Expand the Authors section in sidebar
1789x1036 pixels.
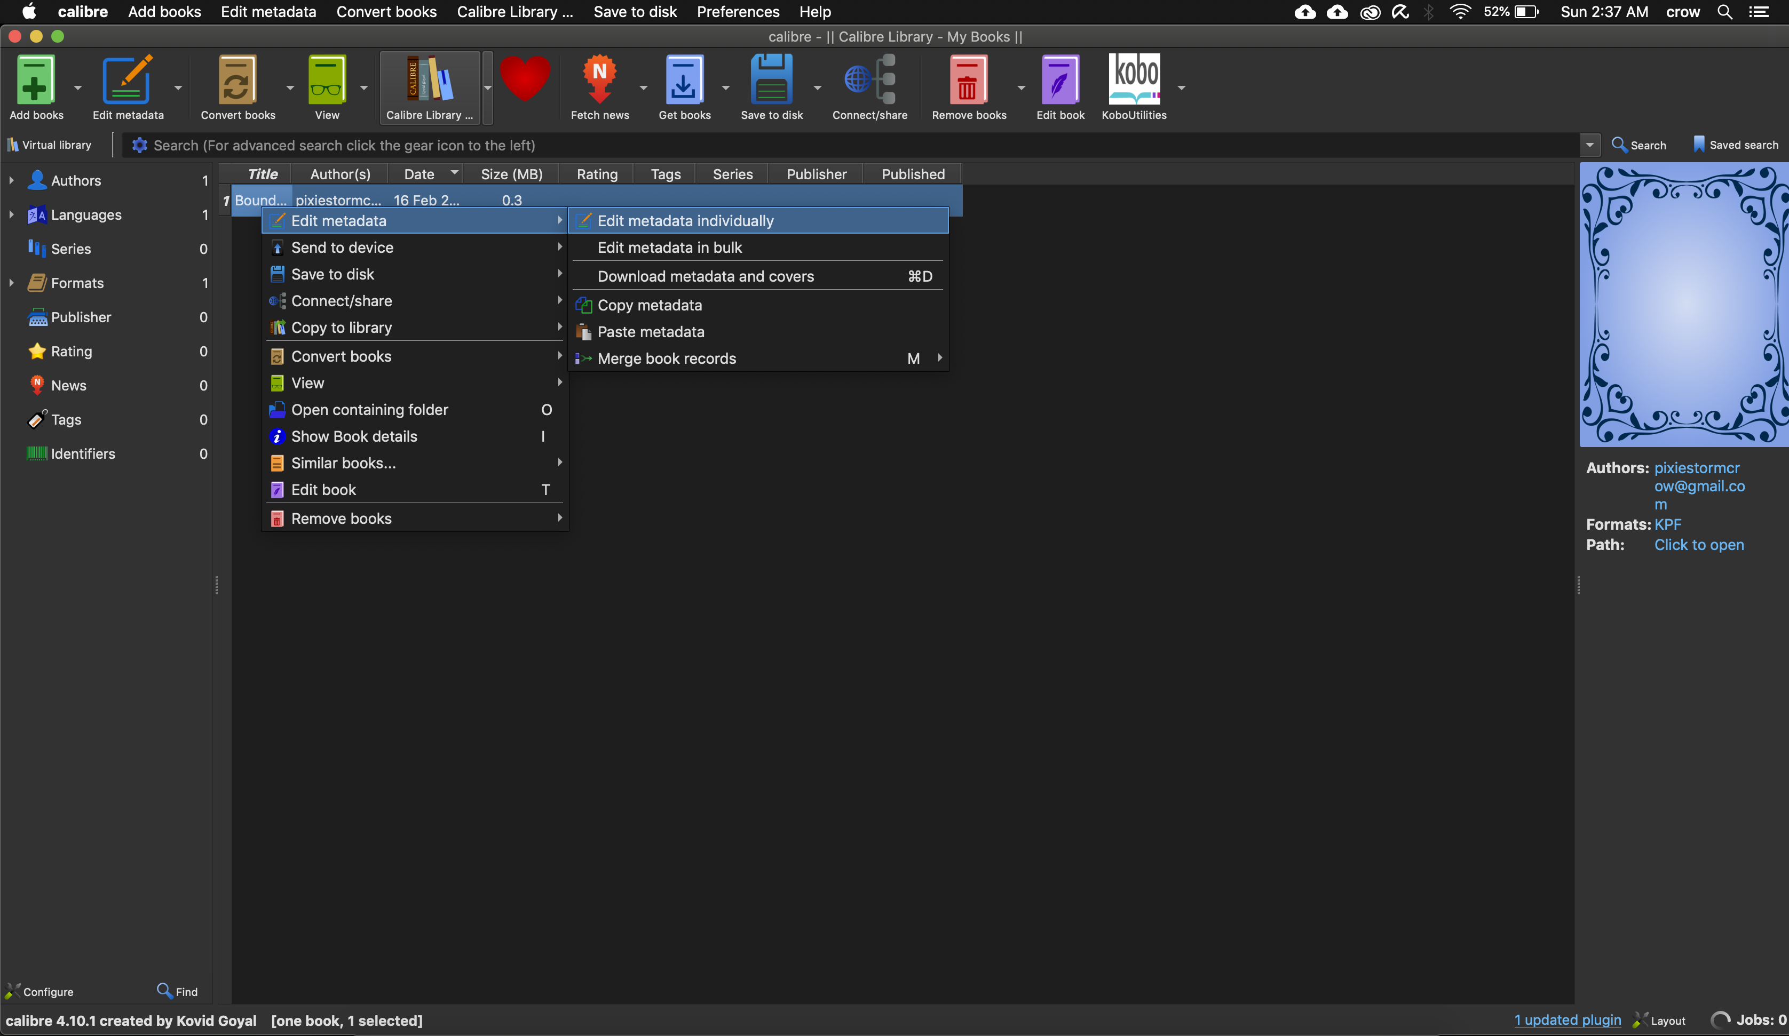click(12, 180)
